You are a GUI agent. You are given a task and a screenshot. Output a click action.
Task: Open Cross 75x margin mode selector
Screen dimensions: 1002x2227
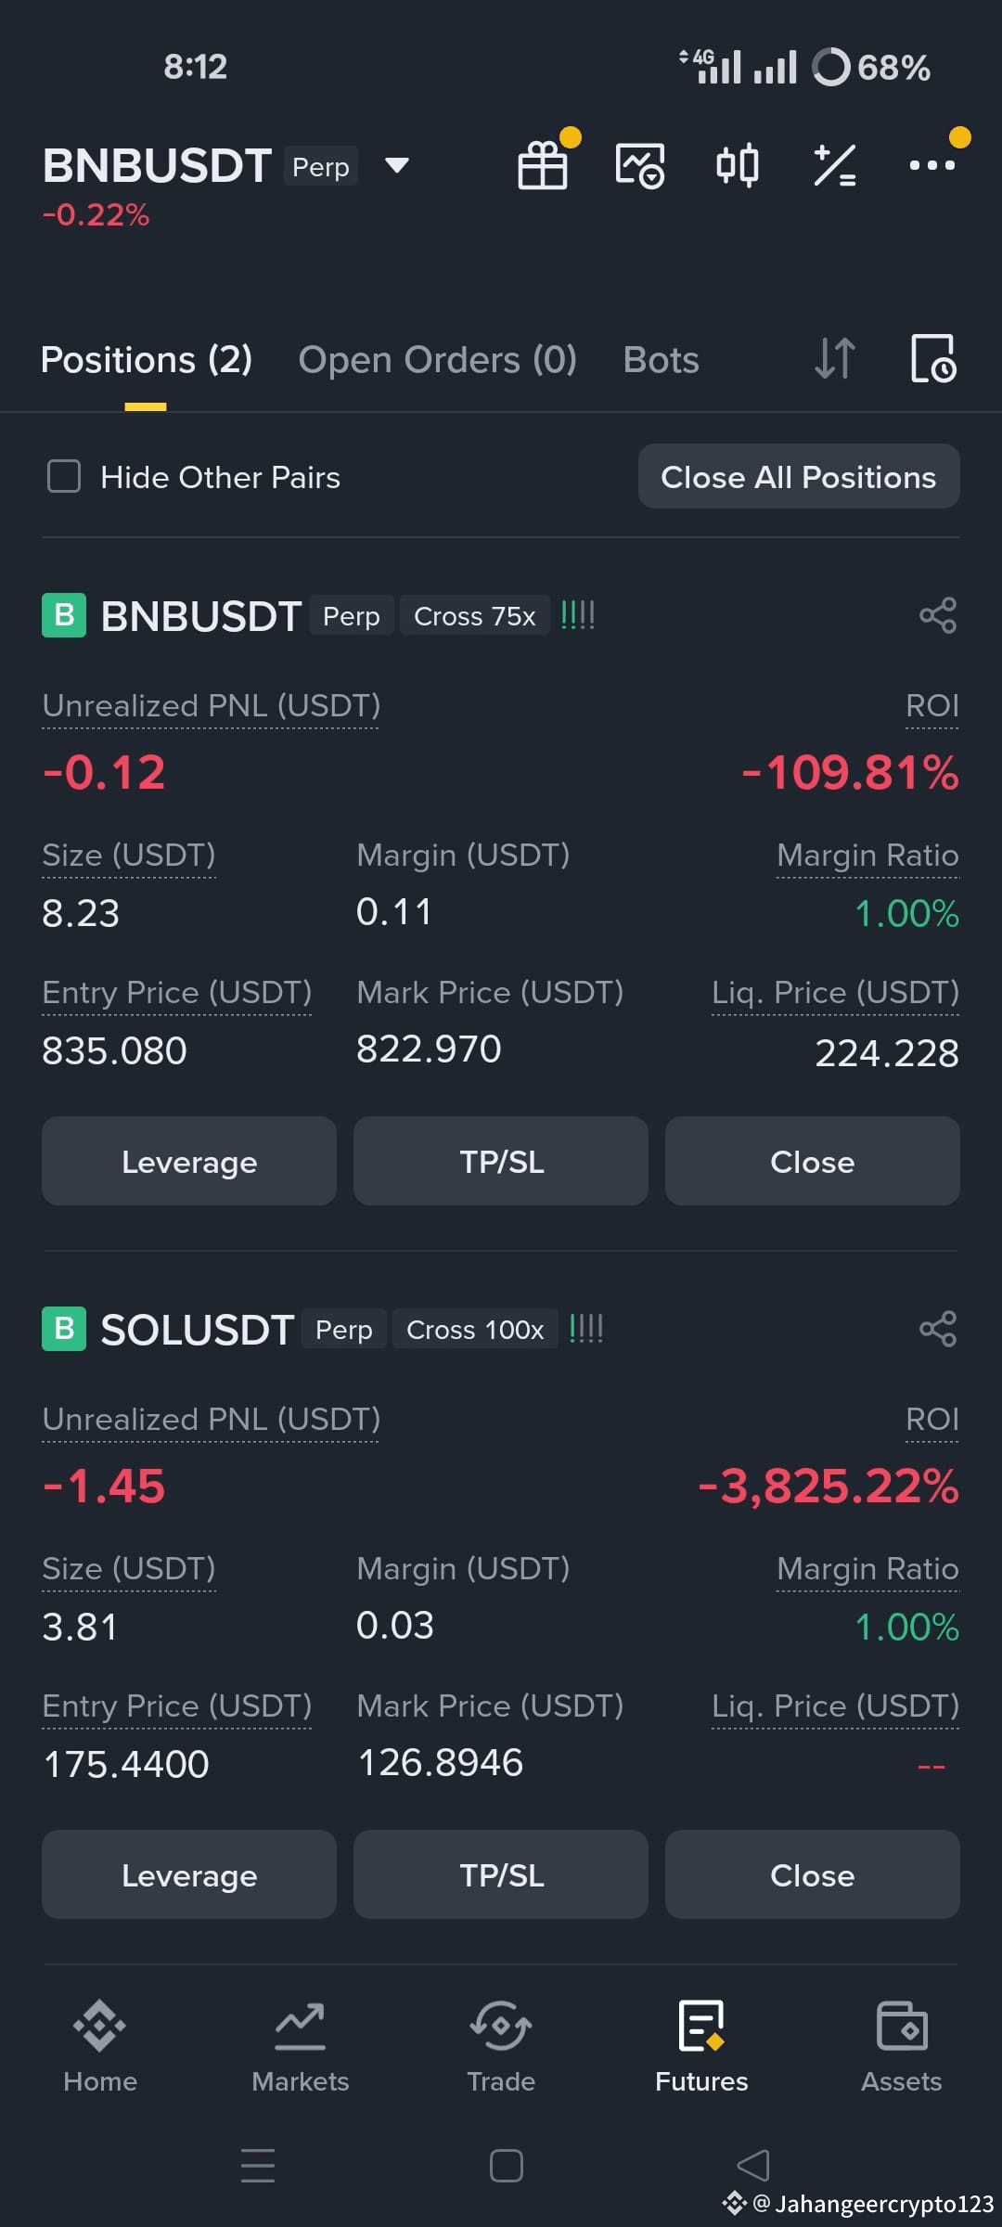[475, 616]
